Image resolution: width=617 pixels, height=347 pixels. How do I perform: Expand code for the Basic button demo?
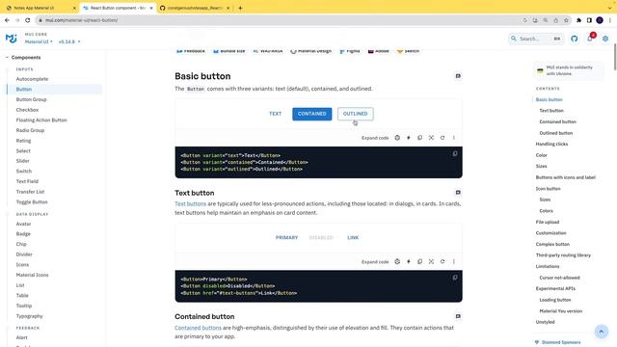click(375, 138)
